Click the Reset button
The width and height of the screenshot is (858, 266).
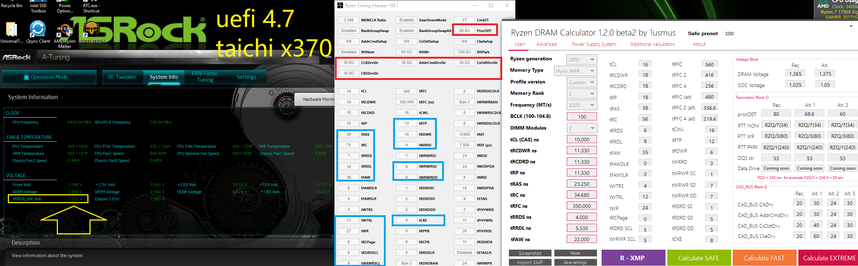[x=575, y=253]
